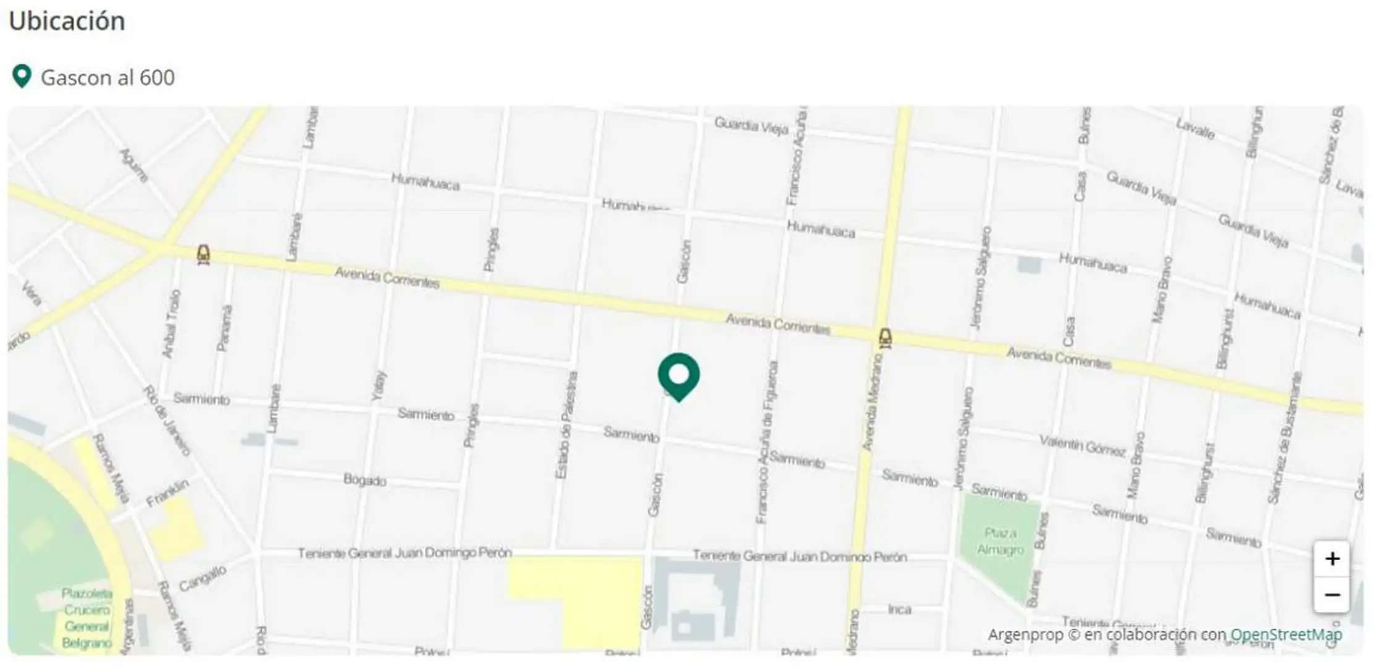Image resolution: width=1376 pixels, height=667 pixels.
Task: Zoom in with the plus button
Action: click(x=1332, y=559)
